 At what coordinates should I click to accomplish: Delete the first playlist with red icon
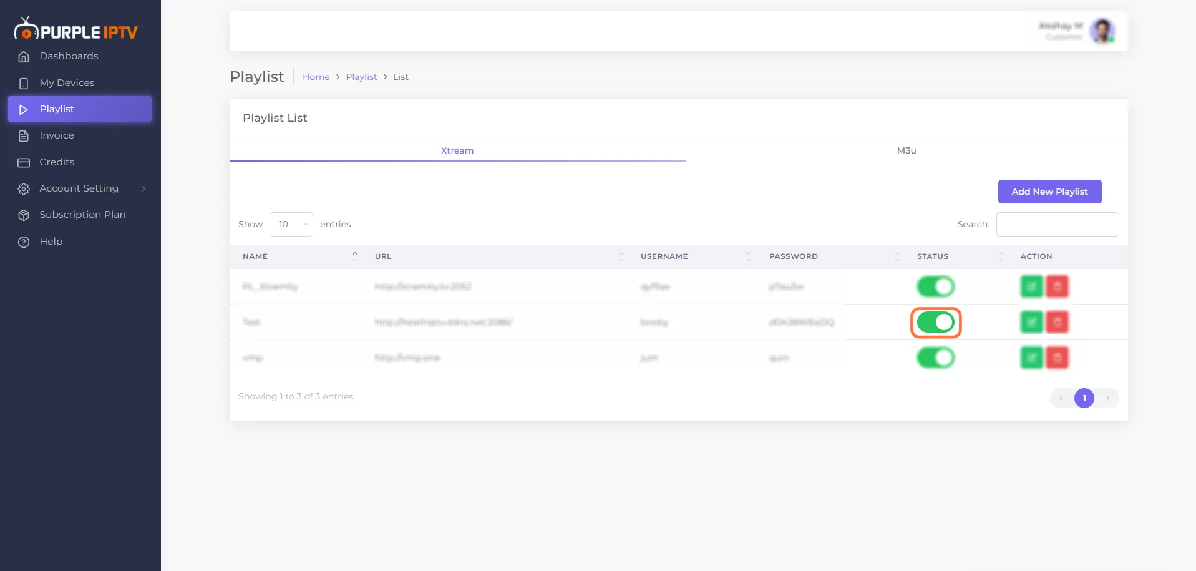[x=1057, y=286]
